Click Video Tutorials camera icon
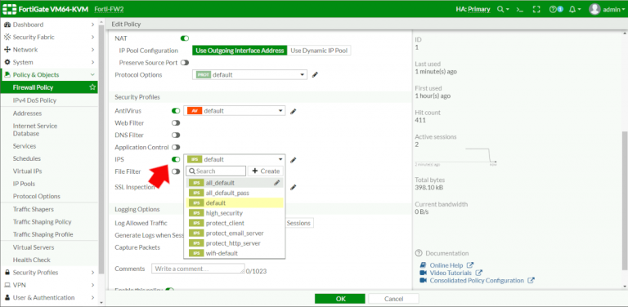This screenshot has height=307, width=628. [424, 273]
